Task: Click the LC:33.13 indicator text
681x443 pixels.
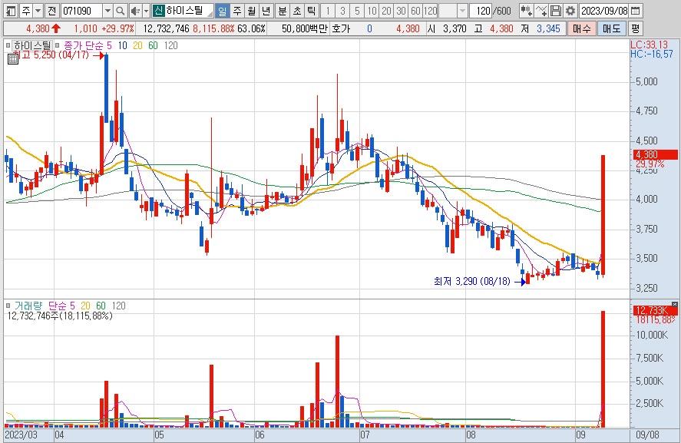Action: (x=650, y=45)
